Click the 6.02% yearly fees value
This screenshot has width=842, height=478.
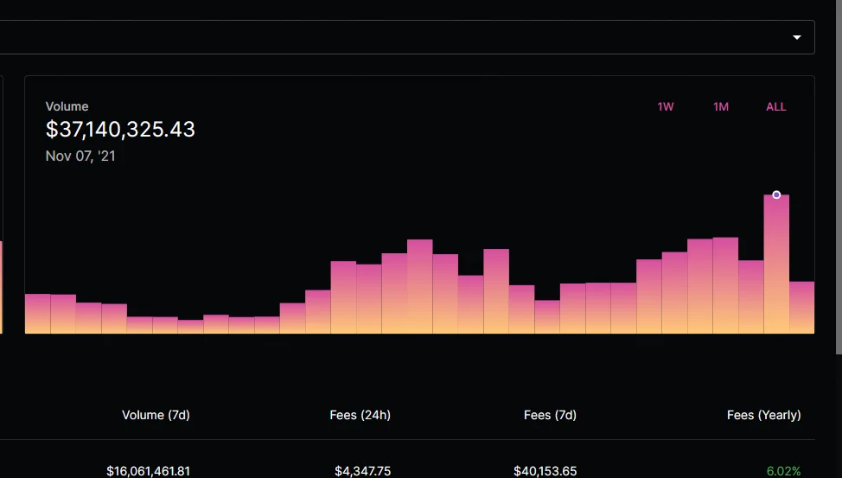783,471
